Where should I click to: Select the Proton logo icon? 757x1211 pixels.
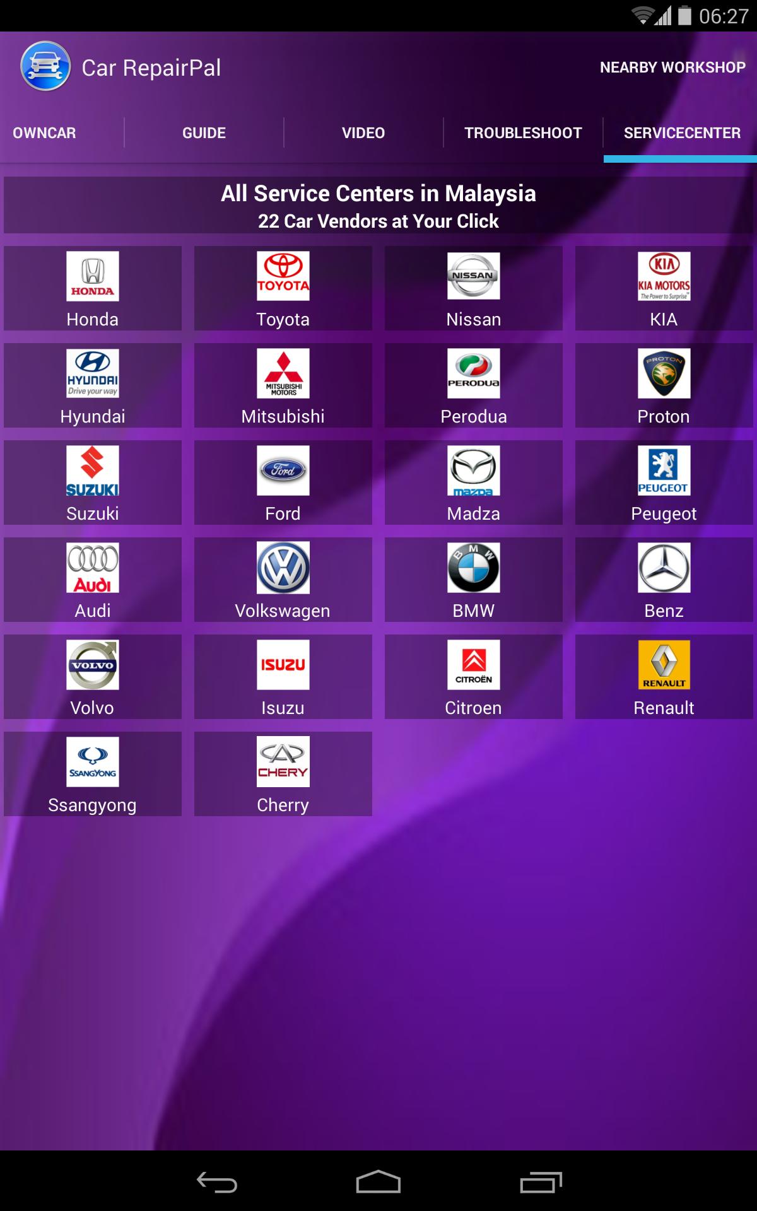[664, 373]
